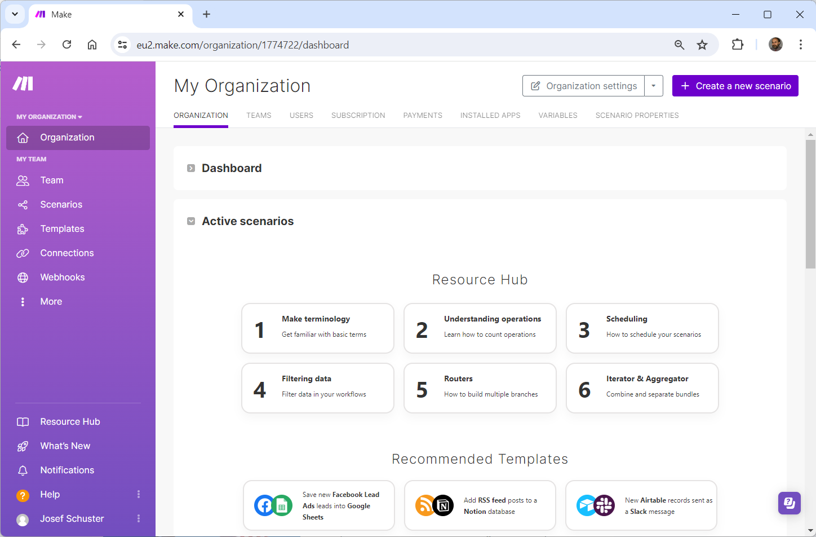Click the Organization settings button
The width and height of the screenshot is (816, 537).
point(583,86)
